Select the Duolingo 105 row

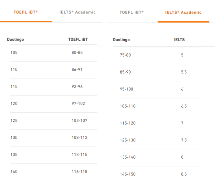pos(54,52)
